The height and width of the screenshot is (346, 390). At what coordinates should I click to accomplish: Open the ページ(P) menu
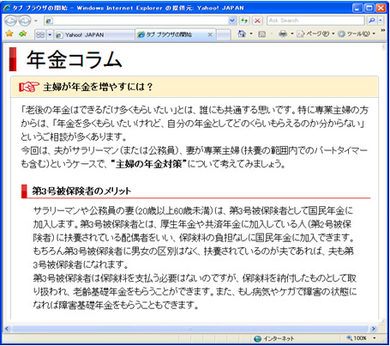point(315,34)
